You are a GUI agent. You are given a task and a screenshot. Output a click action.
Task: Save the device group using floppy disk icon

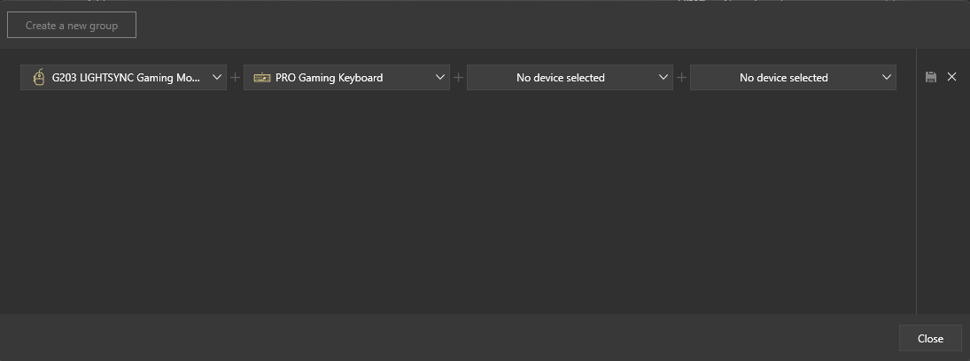click(x=930, y=78)
